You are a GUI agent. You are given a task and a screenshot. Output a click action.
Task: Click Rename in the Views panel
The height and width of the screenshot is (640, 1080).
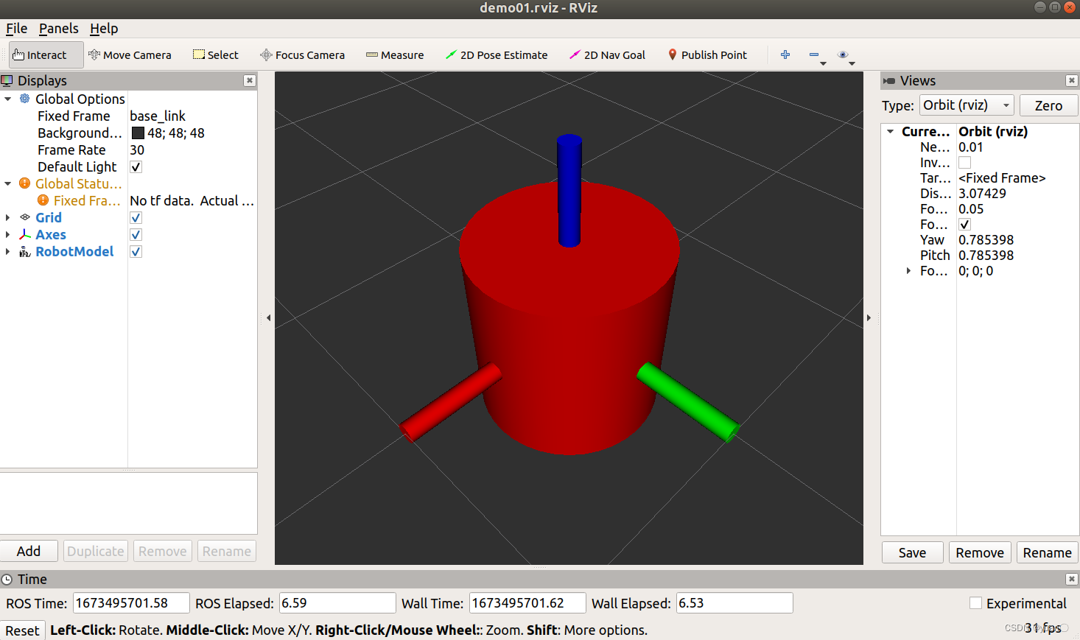pyautogui.click(x=1047, y=553)
